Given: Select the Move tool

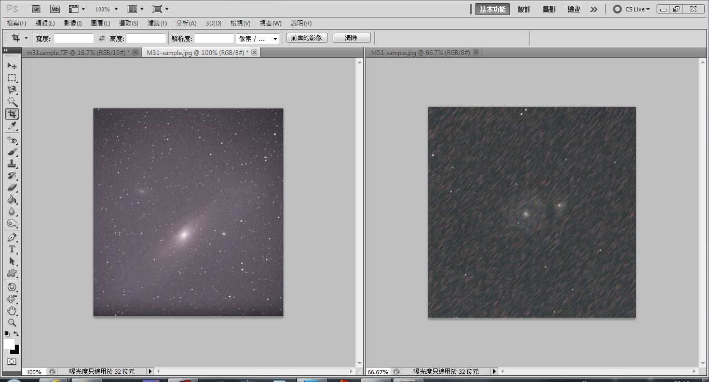Looking at the screenshot, I should pyautogui.click(x=12, y=66).
